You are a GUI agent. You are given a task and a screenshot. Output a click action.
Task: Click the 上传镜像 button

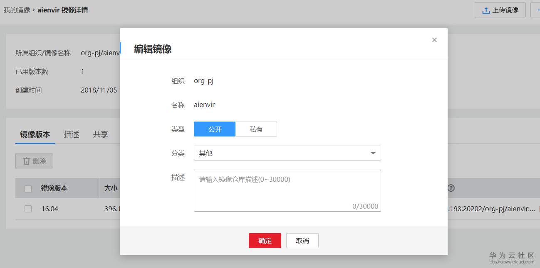[500, 10]
